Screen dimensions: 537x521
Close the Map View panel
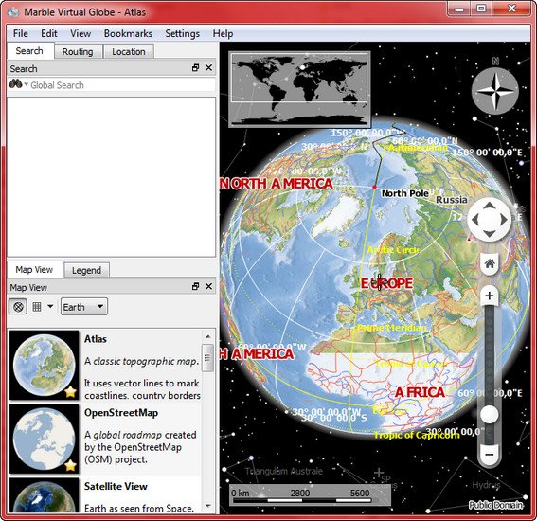[x=208, y=286]
